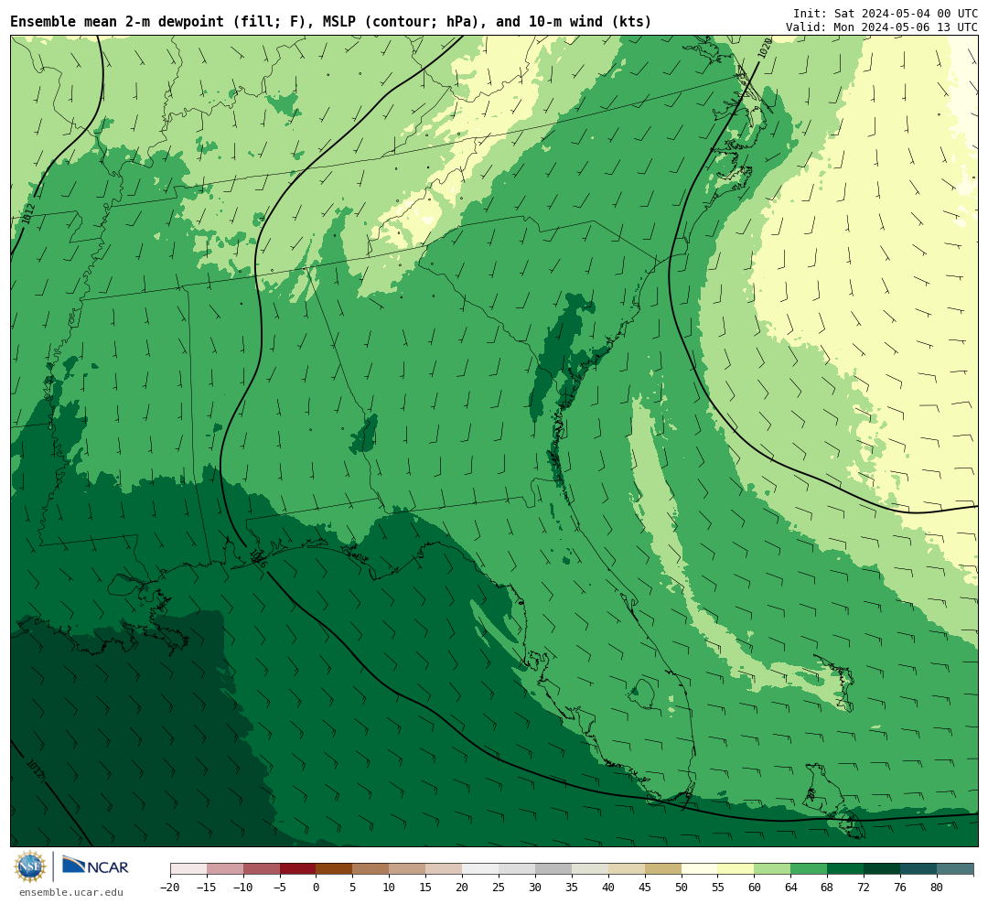Pick the -20 to -15 palest pink swatch
The height and width of the screenshot is (904, 988).
[x=188, y=869]
